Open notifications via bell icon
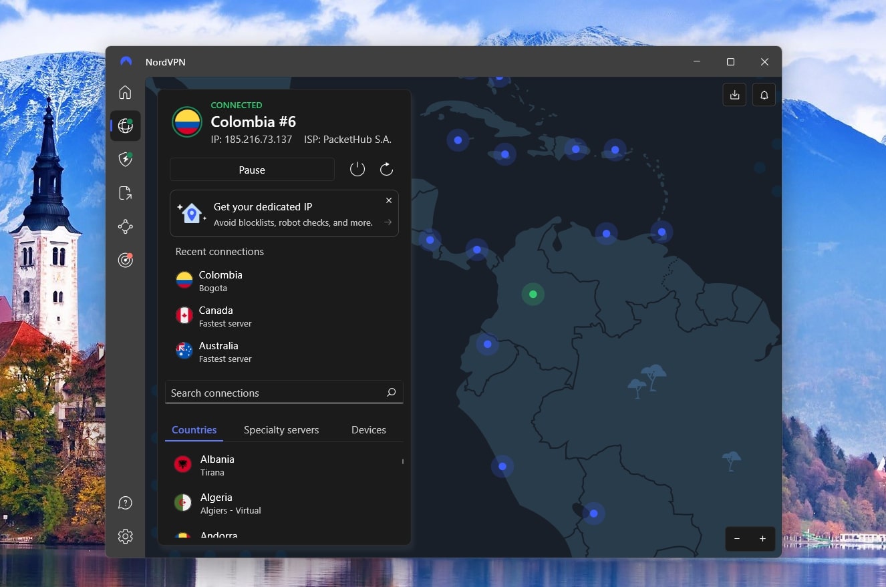The height and width of the screenshot is (587, 886). [x=764, y=94]
